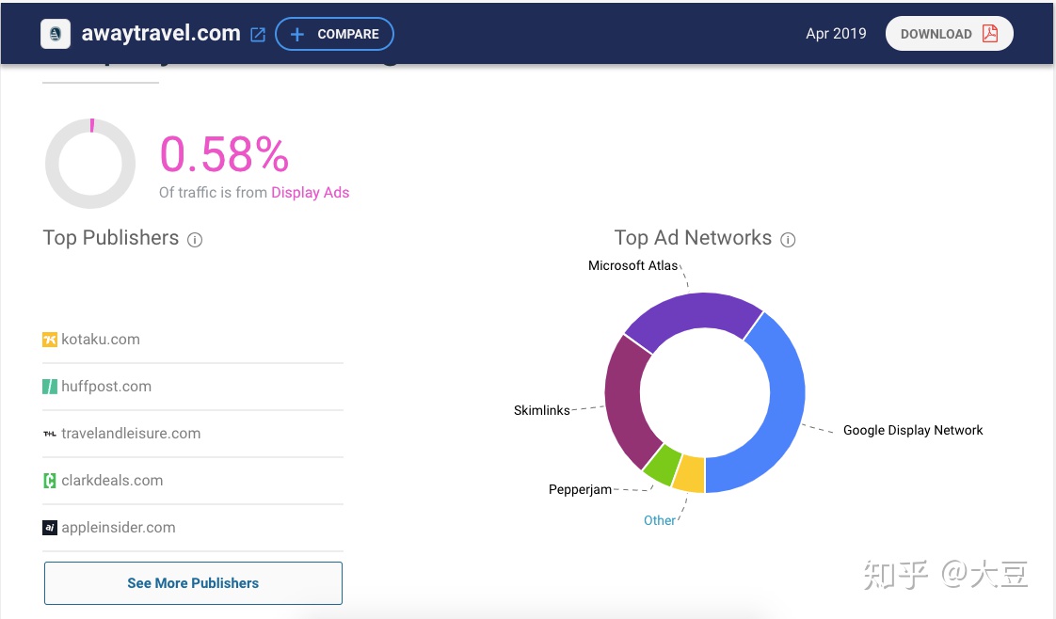Open the Top Publishers info icon
The image size is (1056, 619).
pyautogui.click(x=195, y=240)
